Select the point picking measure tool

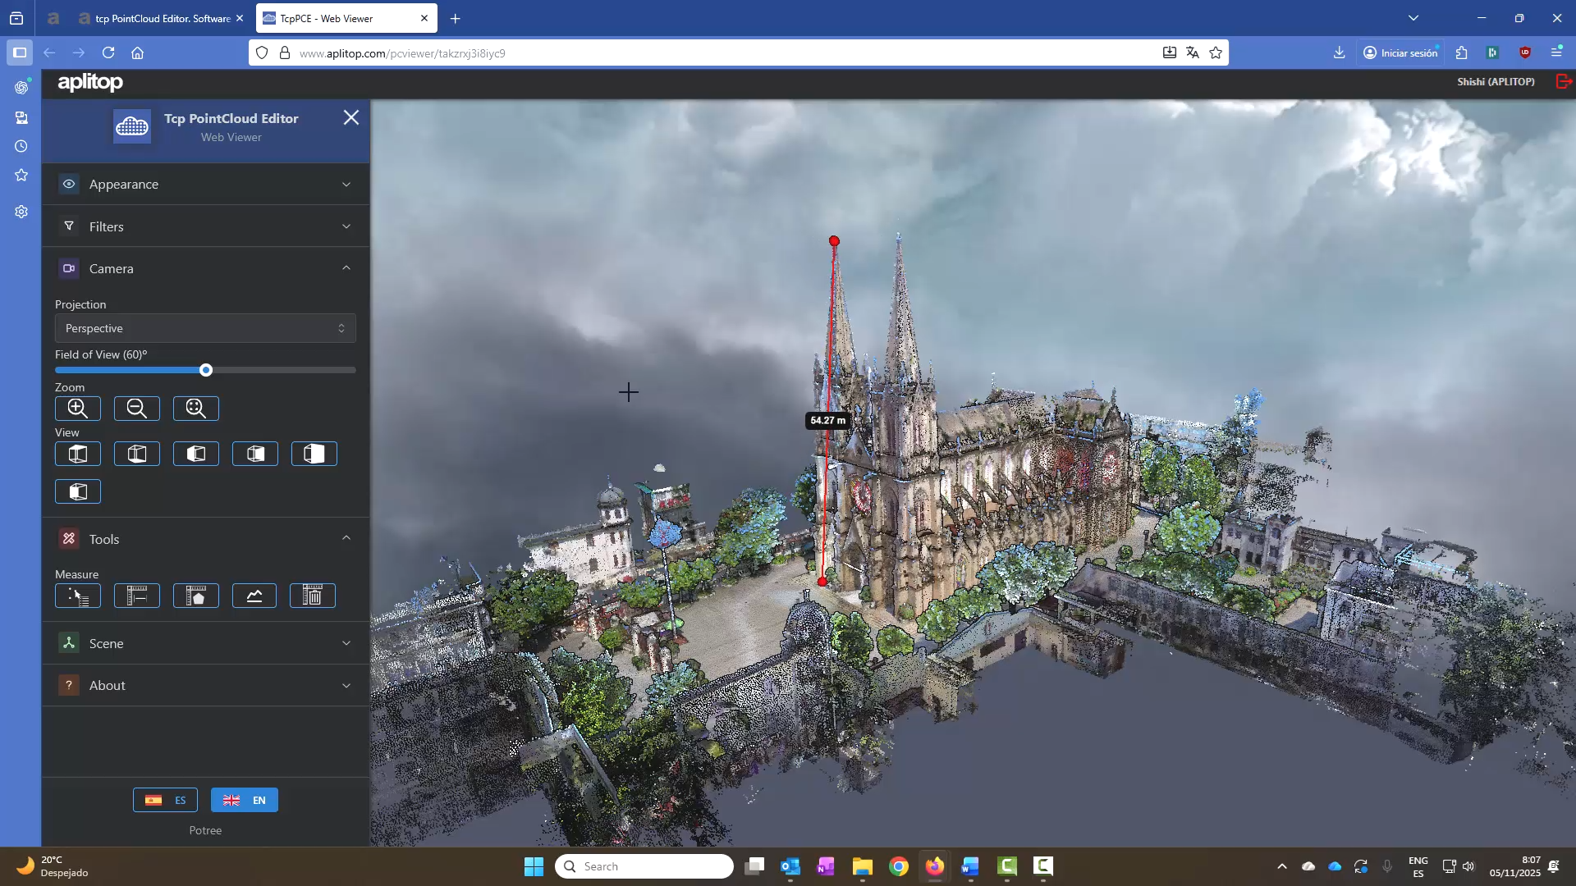tap(77, 596)
